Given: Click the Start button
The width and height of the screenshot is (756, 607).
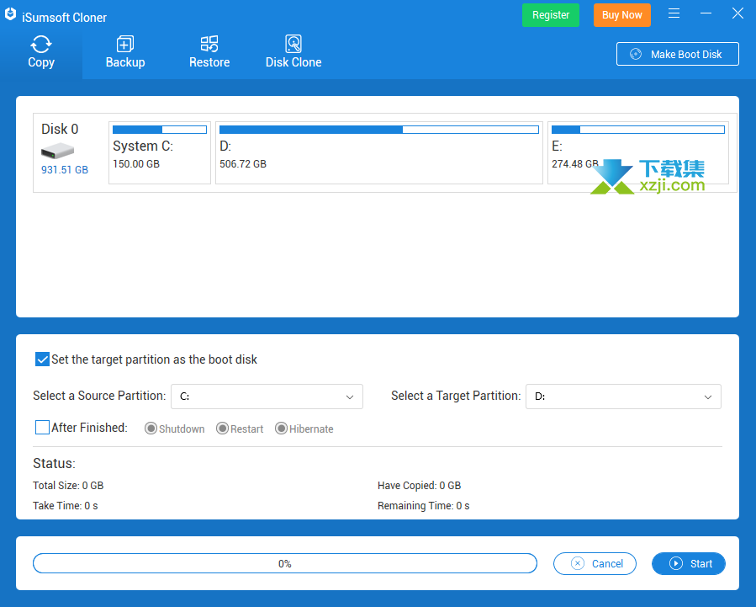Looking at the screenshot, I should [x=689, y=563].
